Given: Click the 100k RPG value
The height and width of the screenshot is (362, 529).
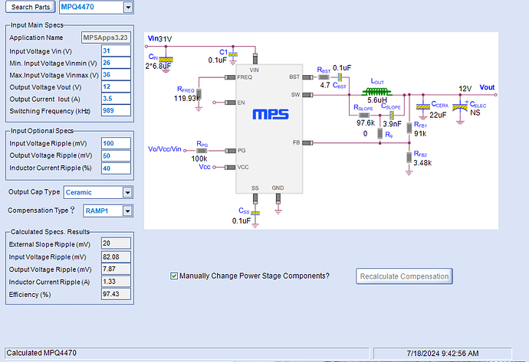Looking at the screenshot, I should pos(199,158).
